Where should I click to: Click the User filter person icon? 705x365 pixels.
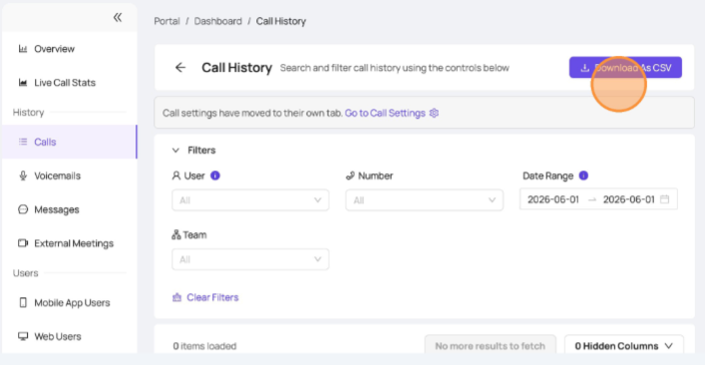pyautogui.click(x=176, y=176)
